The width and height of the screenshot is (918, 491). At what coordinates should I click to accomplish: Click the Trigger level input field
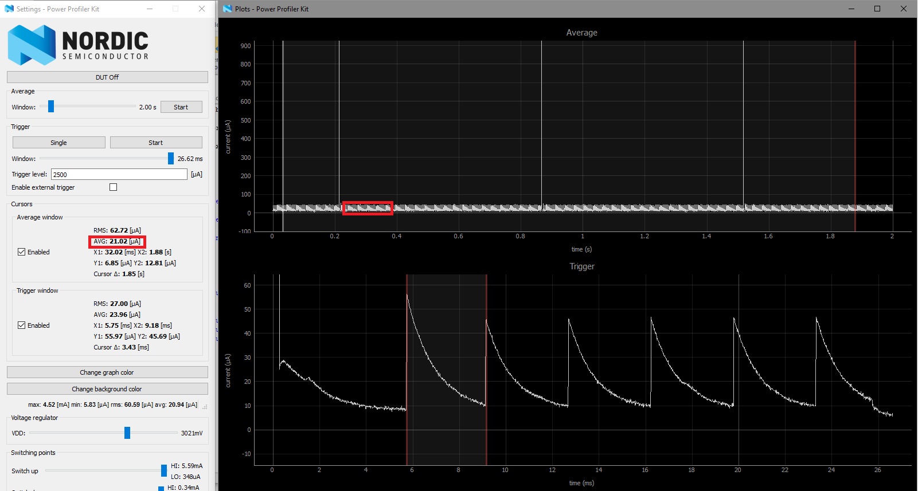(x=119, y=174)
